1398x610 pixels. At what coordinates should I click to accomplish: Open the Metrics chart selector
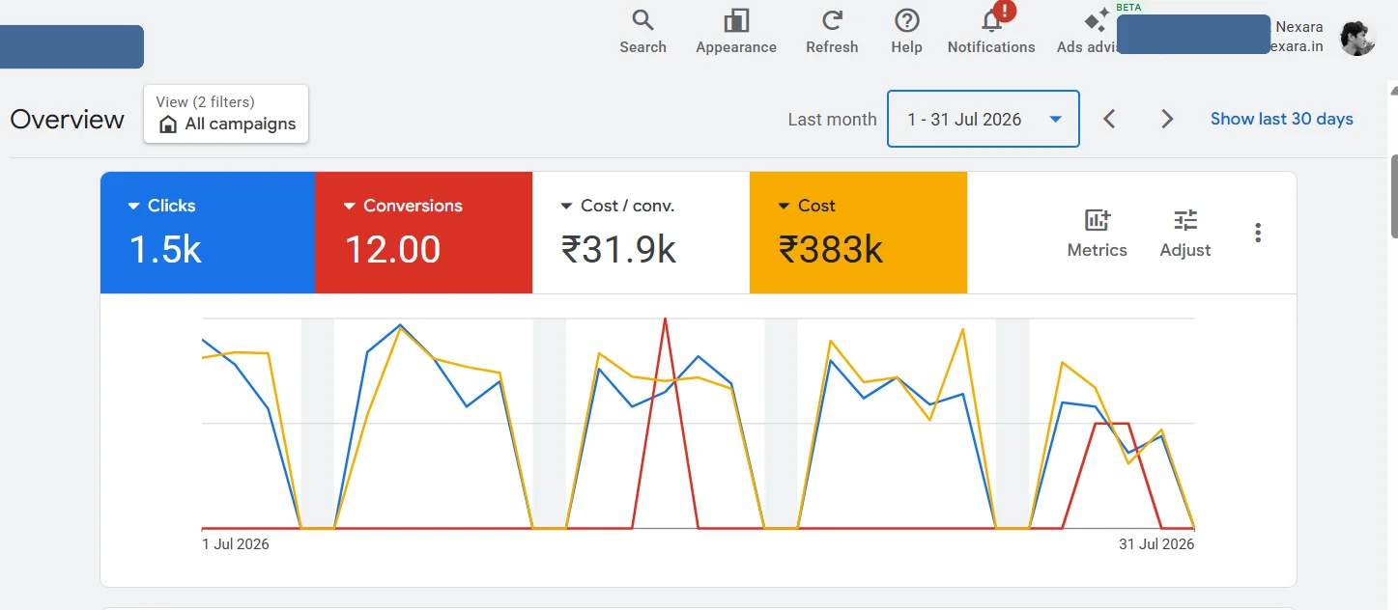(x=1097, y=233)
